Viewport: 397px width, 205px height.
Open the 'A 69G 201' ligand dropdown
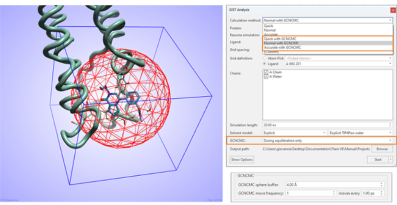pyautogui.click(x=339, y=64)
